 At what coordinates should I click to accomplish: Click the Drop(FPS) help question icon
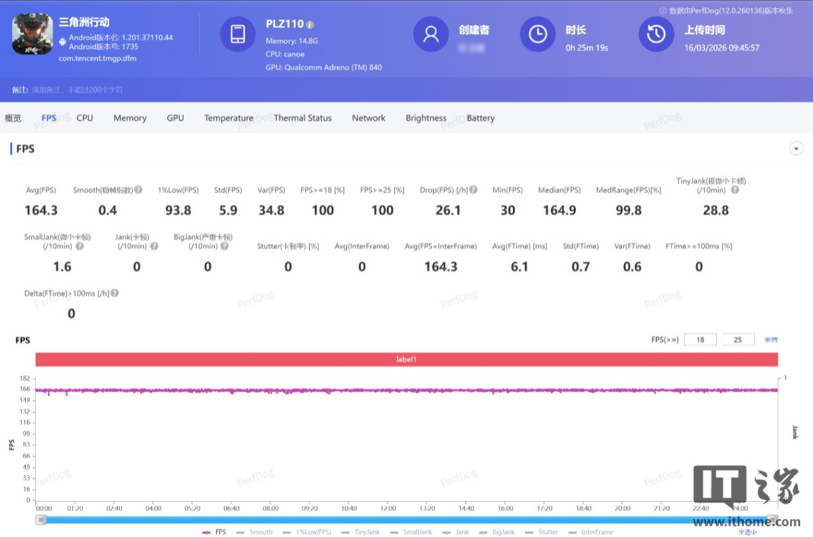pyautogui.click(x=474, y=190)
